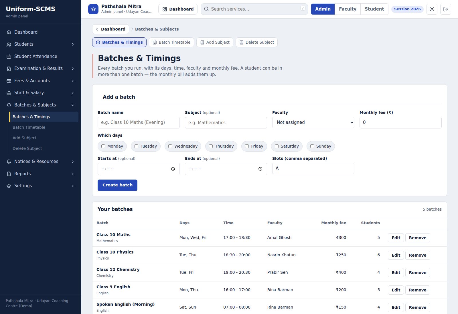Click the Create batch button
The height and width of the screenshot is (314, 458).
(x=117, y=185)
